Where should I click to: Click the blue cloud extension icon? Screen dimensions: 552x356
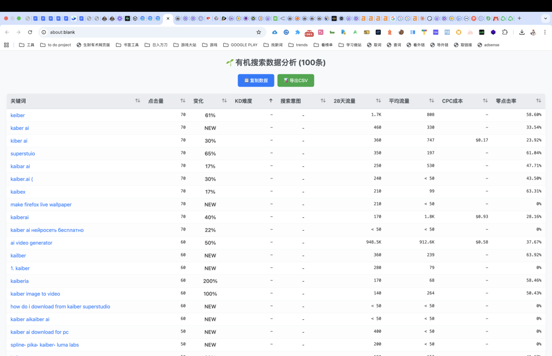[x=274, y=32]
